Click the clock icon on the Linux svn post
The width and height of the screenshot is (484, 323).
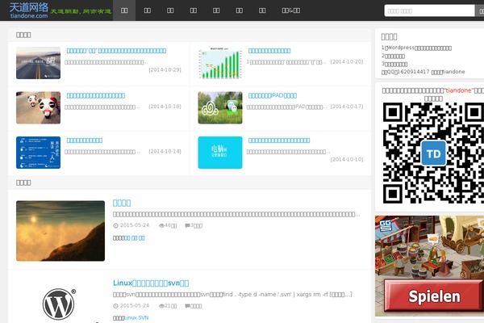point(115,306)
